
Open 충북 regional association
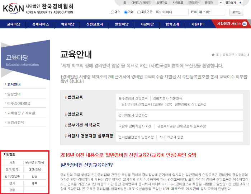coord(34,183)
